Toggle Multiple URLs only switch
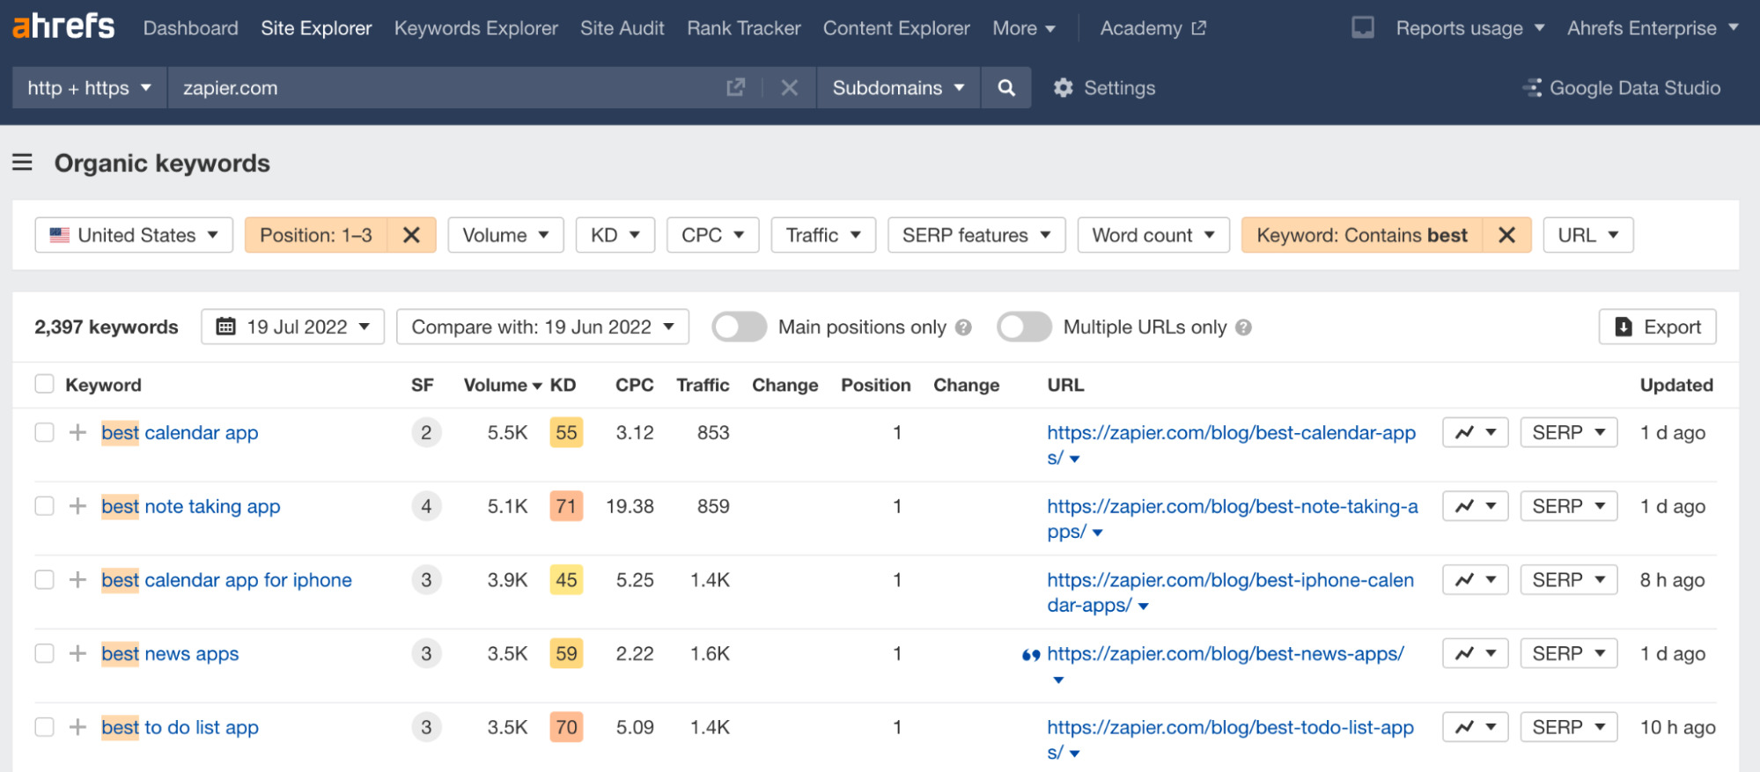 [x=1024, y=327]
